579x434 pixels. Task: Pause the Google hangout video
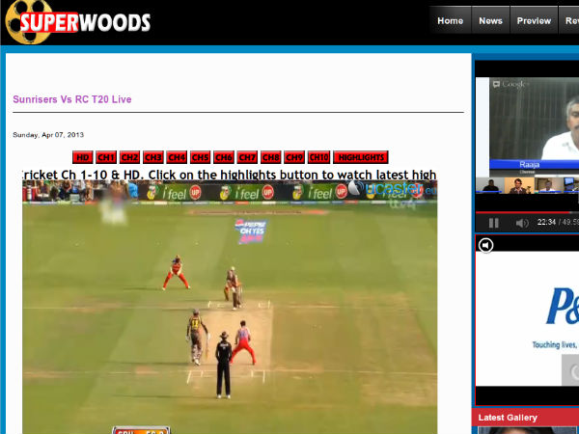point(493,223)
